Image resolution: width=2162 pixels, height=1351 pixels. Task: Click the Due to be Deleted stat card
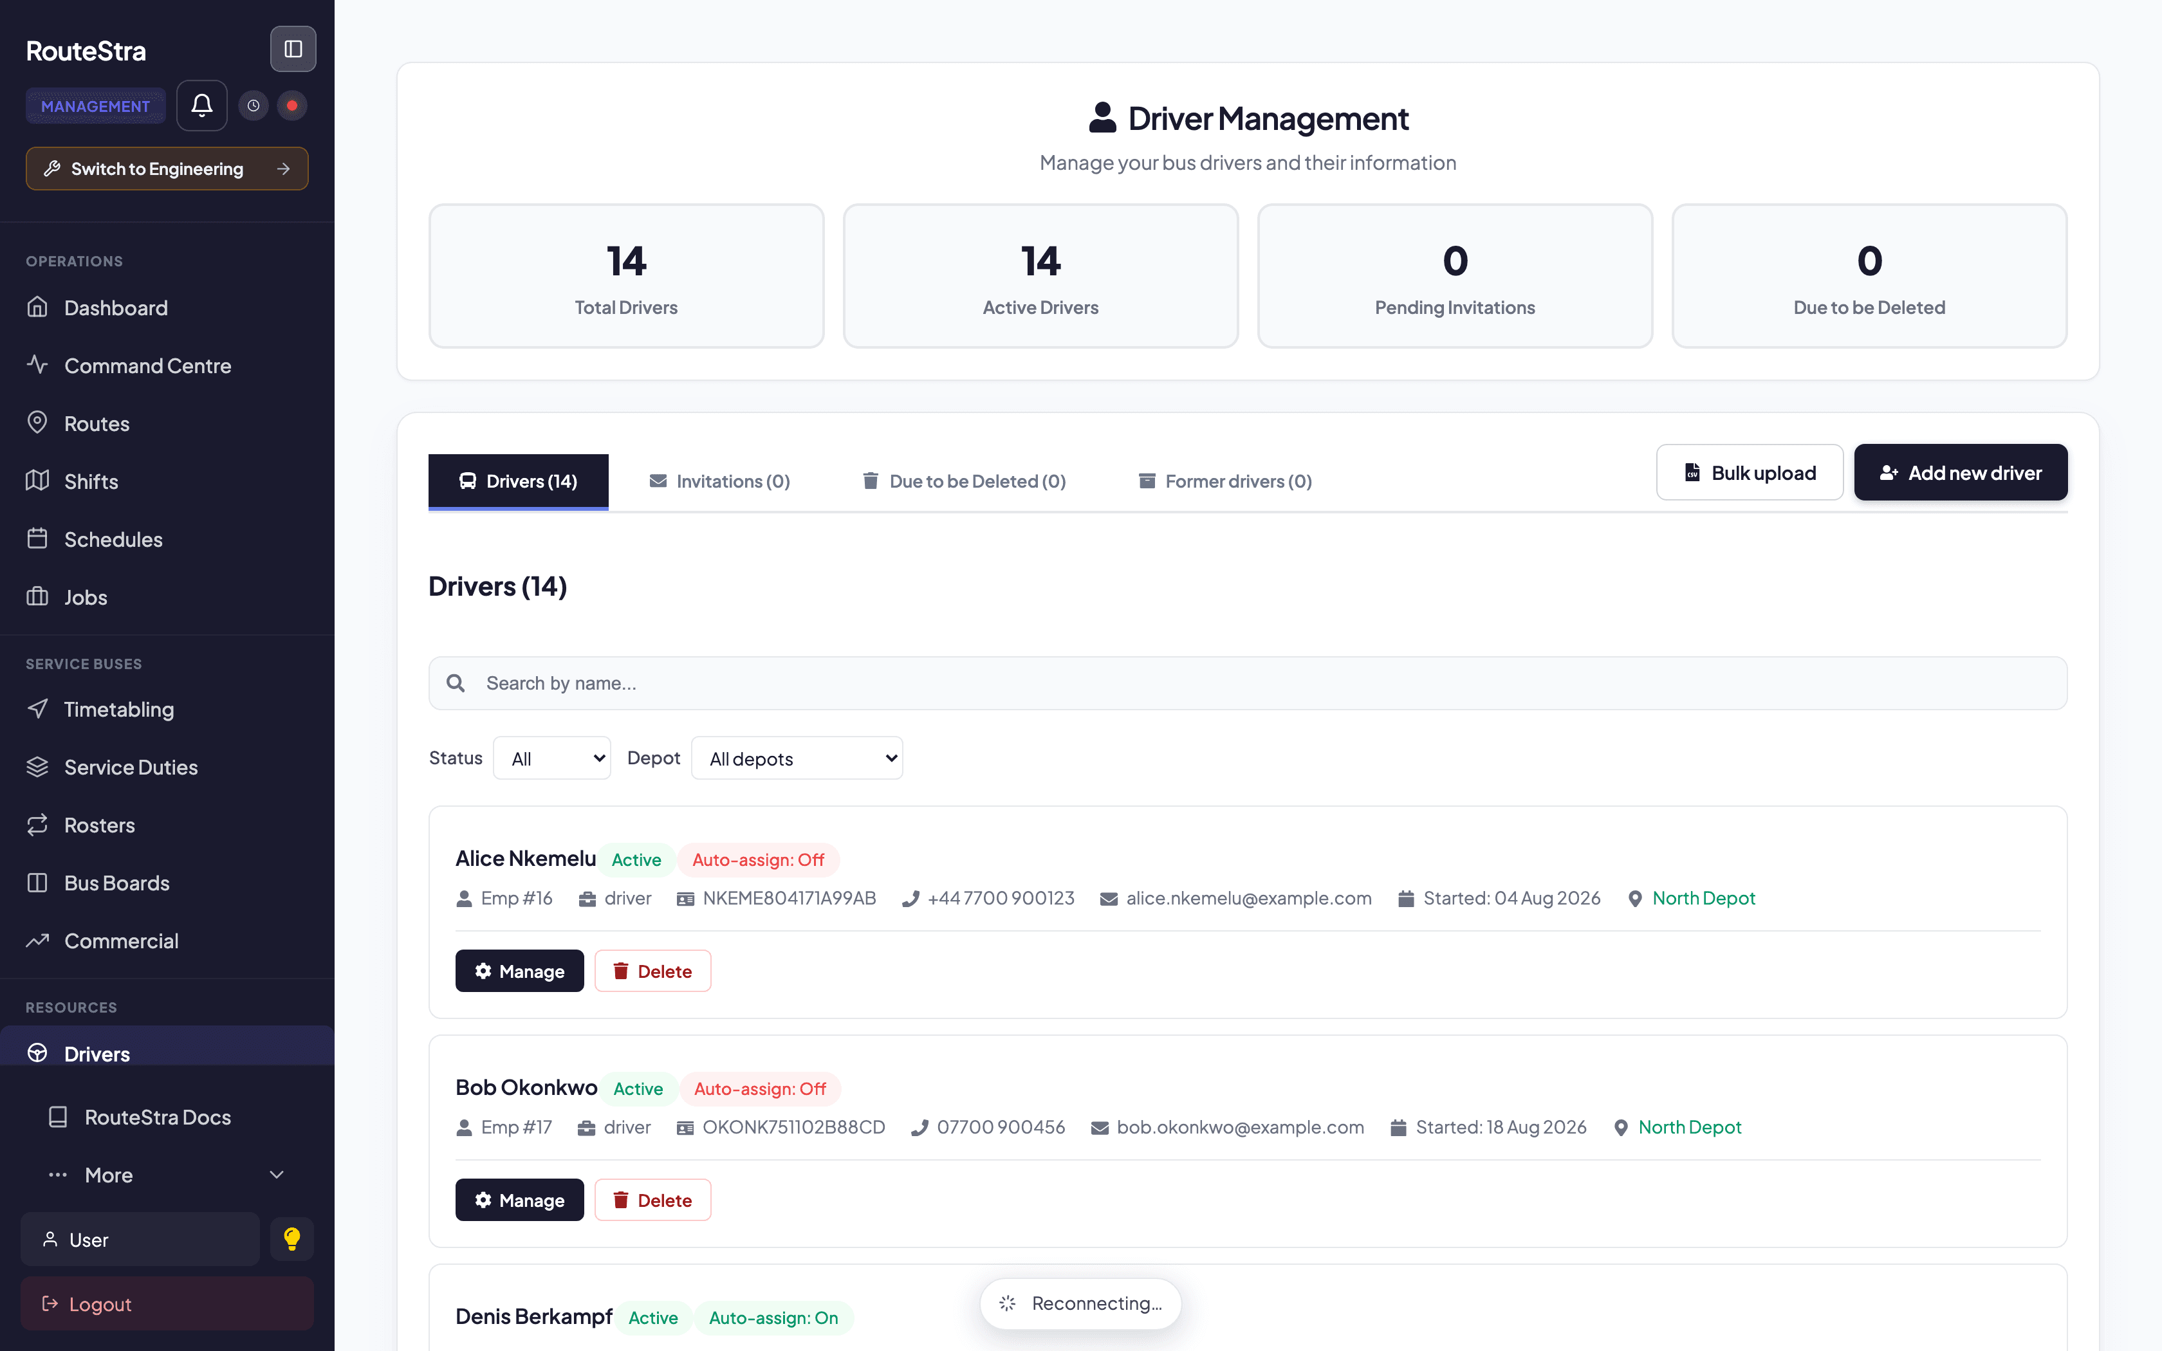[x=1870, y=276]
